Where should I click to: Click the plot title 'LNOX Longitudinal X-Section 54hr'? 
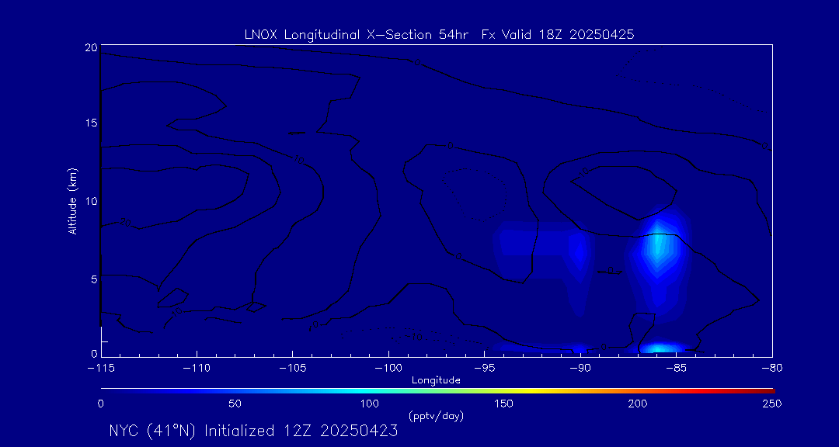coord(355,35)
